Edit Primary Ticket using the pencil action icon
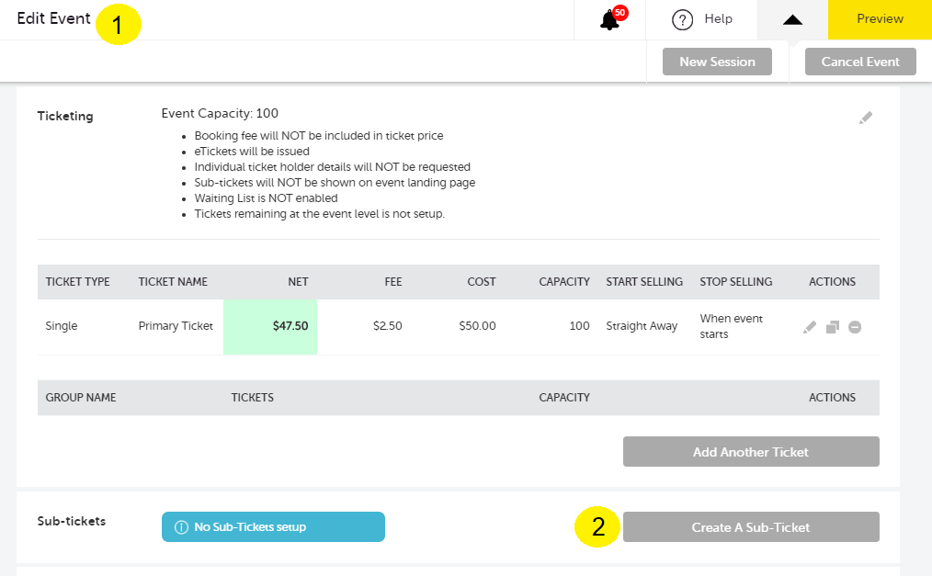Screen dimensions: 932x576 point(810,326)
